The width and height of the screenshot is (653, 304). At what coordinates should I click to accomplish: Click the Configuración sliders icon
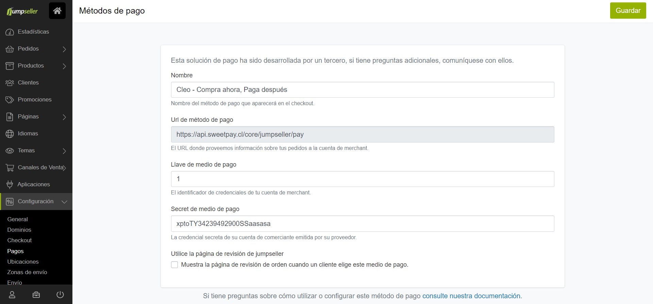pos(10,202)
